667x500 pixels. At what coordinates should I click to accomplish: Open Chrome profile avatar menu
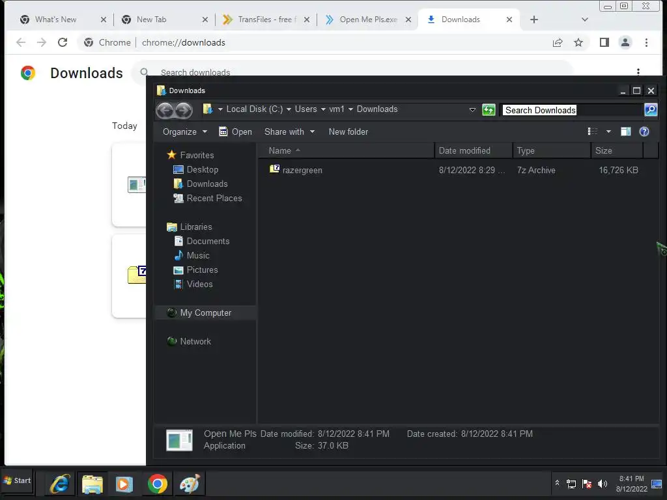pos(625,42)
